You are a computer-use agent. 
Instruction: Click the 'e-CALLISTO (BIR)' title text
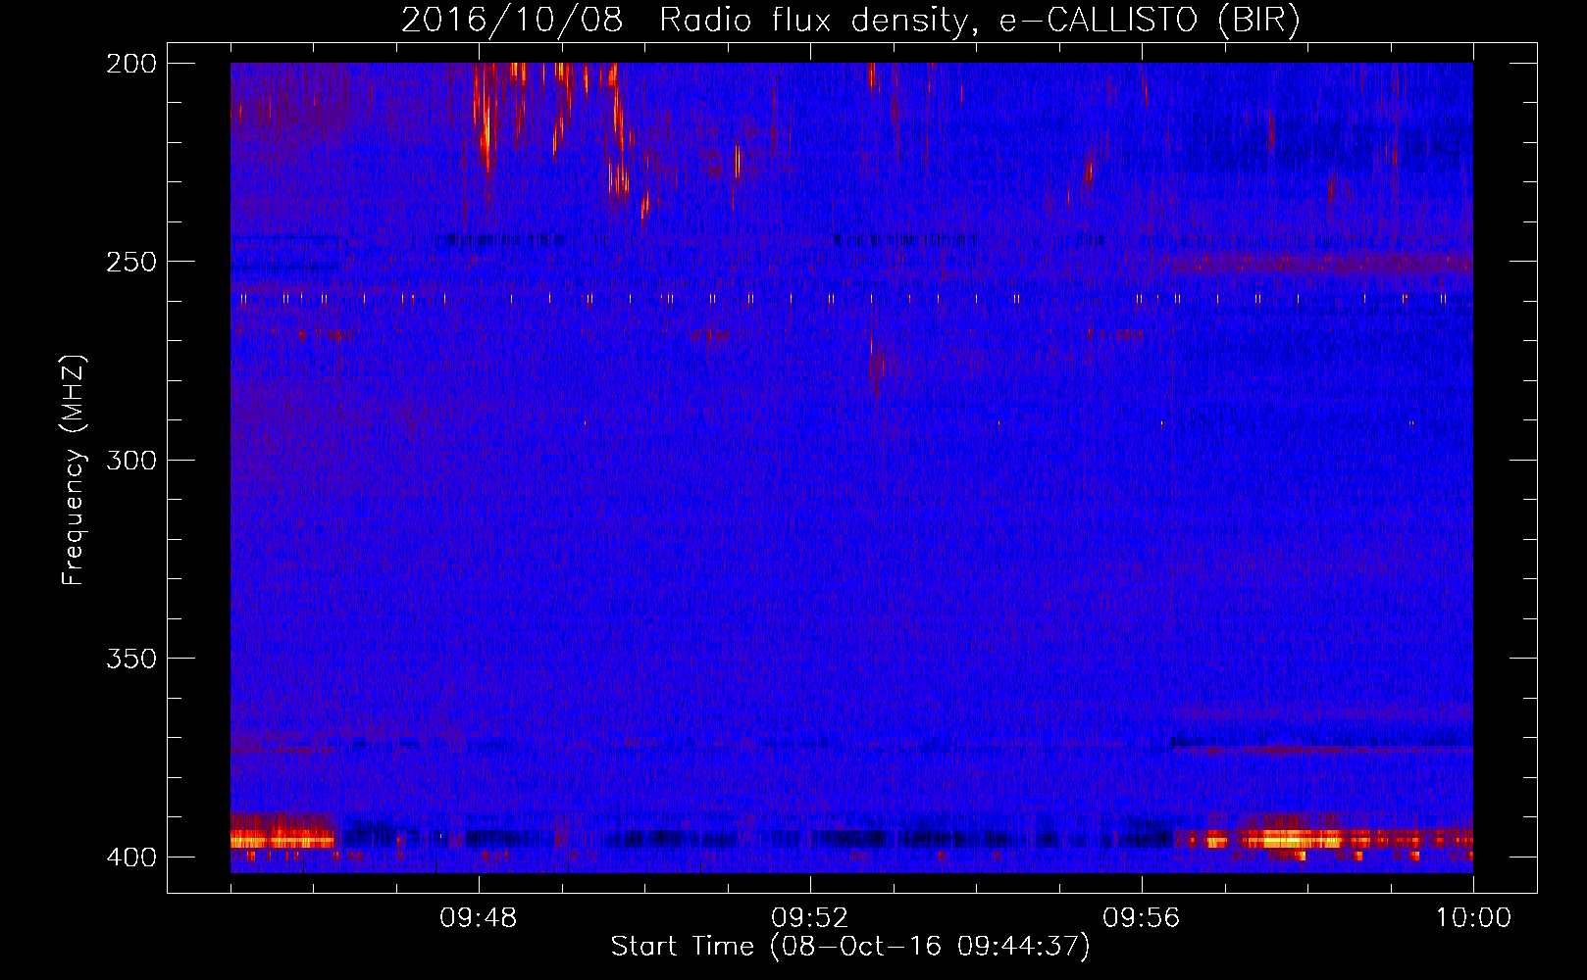pos(1150,21)
